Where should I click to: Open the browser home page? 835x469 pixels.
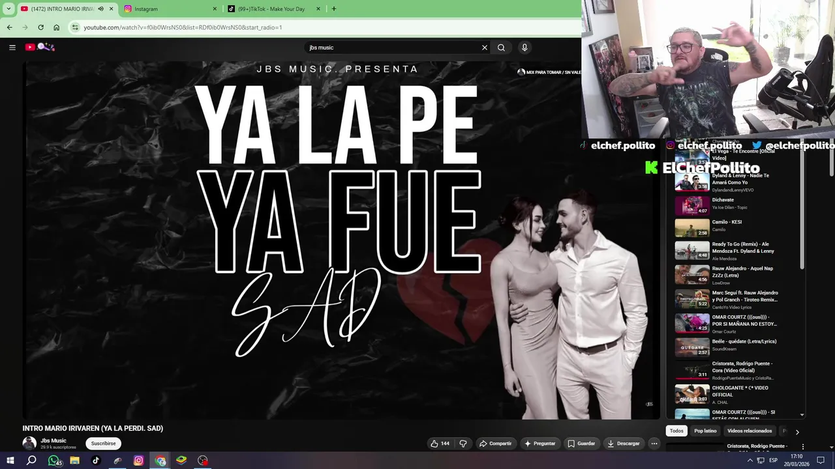56,27
